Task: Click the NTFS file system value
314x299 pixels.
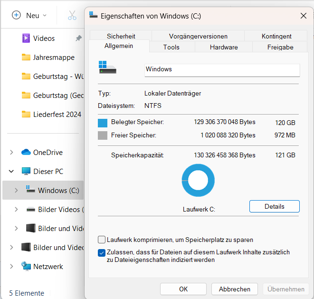Action: pos(153,106)
